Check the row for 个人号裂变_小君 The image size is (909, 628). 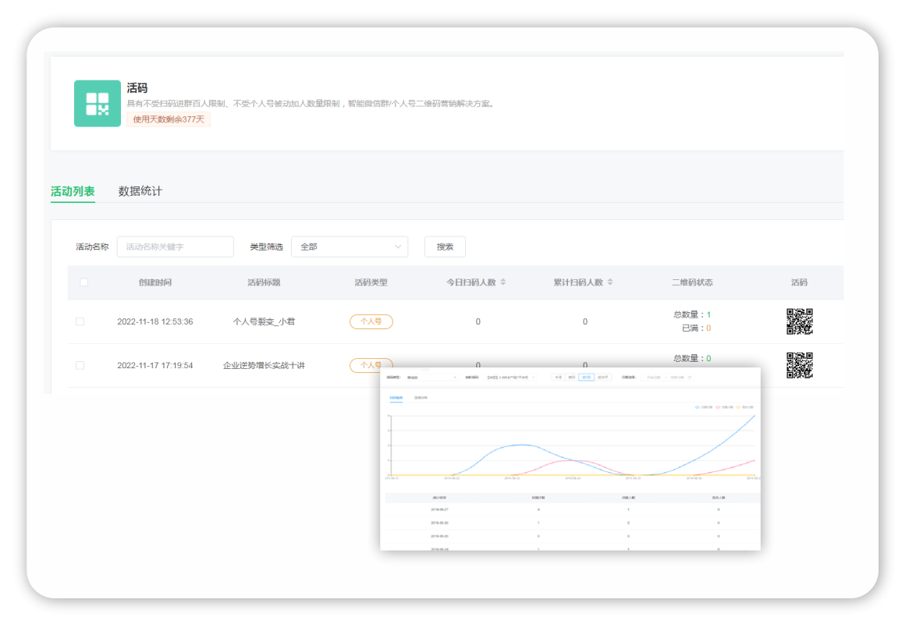pyautogui.click(x=80, y=321)
